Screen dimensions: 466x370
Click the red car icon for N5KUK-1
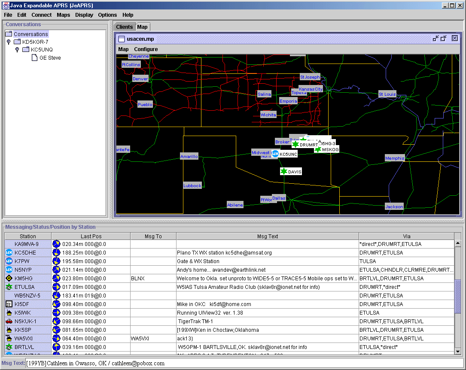pyautogui.click(x=9, y=321)
